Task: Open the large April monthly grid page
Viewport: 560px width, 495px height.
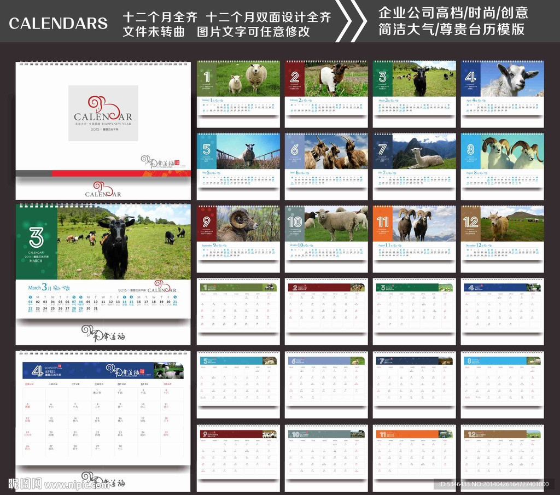Action: [x=103, y=421]
